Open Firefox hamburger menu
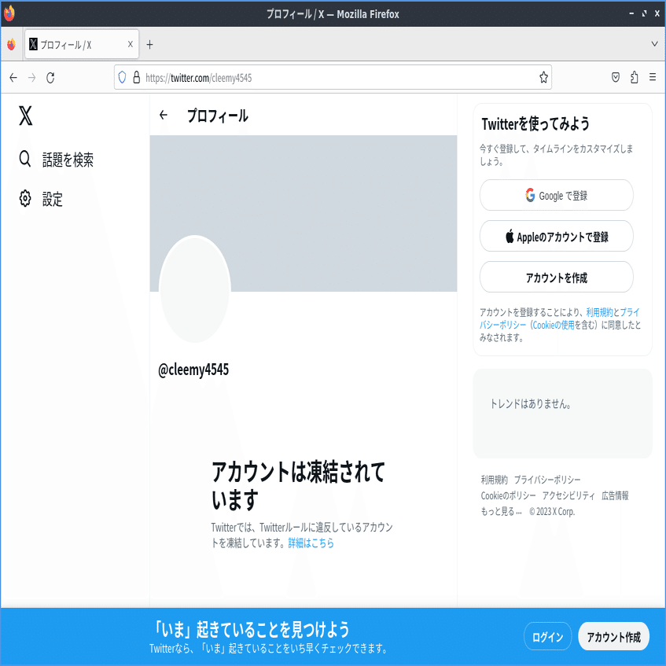This screenshot has height=666, width=666. 653,77
